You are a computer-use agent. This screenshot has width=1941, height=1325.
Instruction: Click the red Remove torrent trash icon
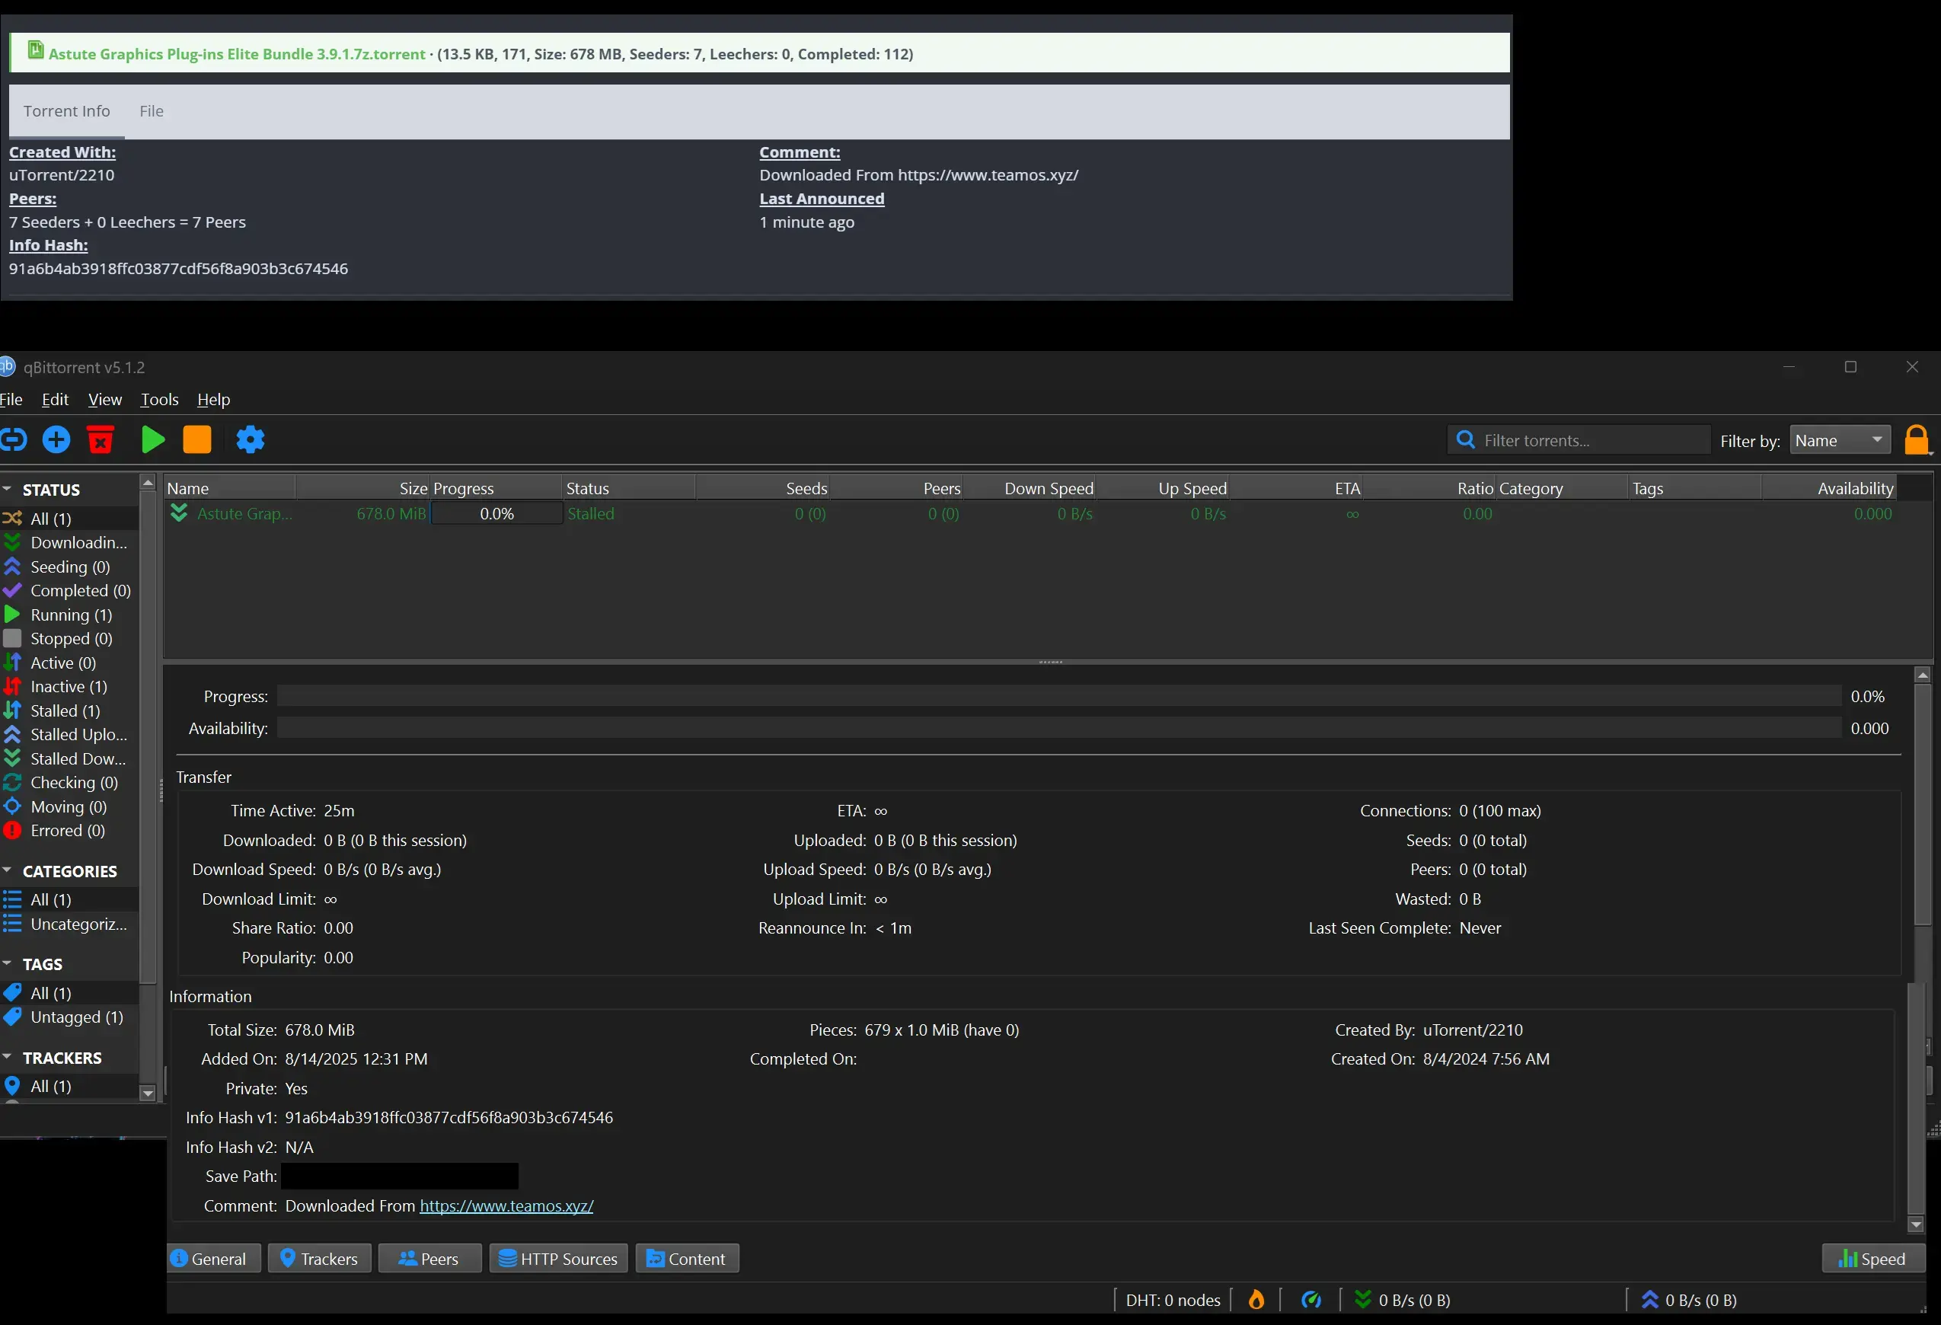tap(101, 439)
